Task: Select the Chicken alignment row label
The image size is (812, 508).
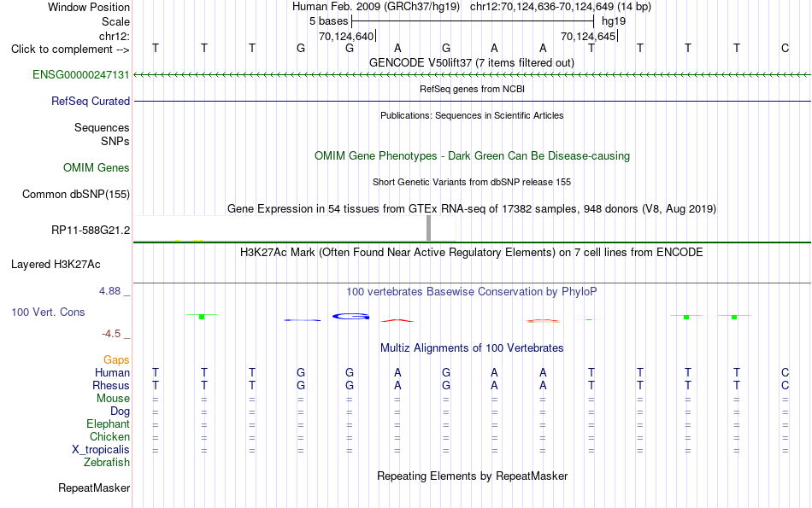Action: click(109, 436)
